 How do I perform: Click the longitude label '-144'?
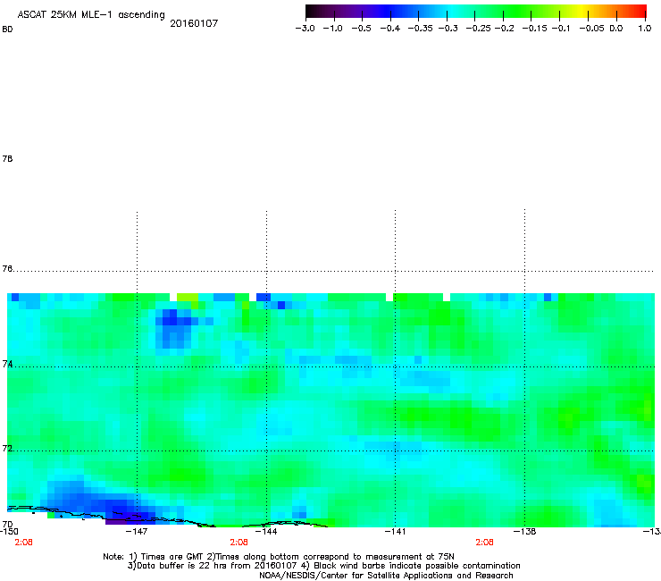(266, 531)
